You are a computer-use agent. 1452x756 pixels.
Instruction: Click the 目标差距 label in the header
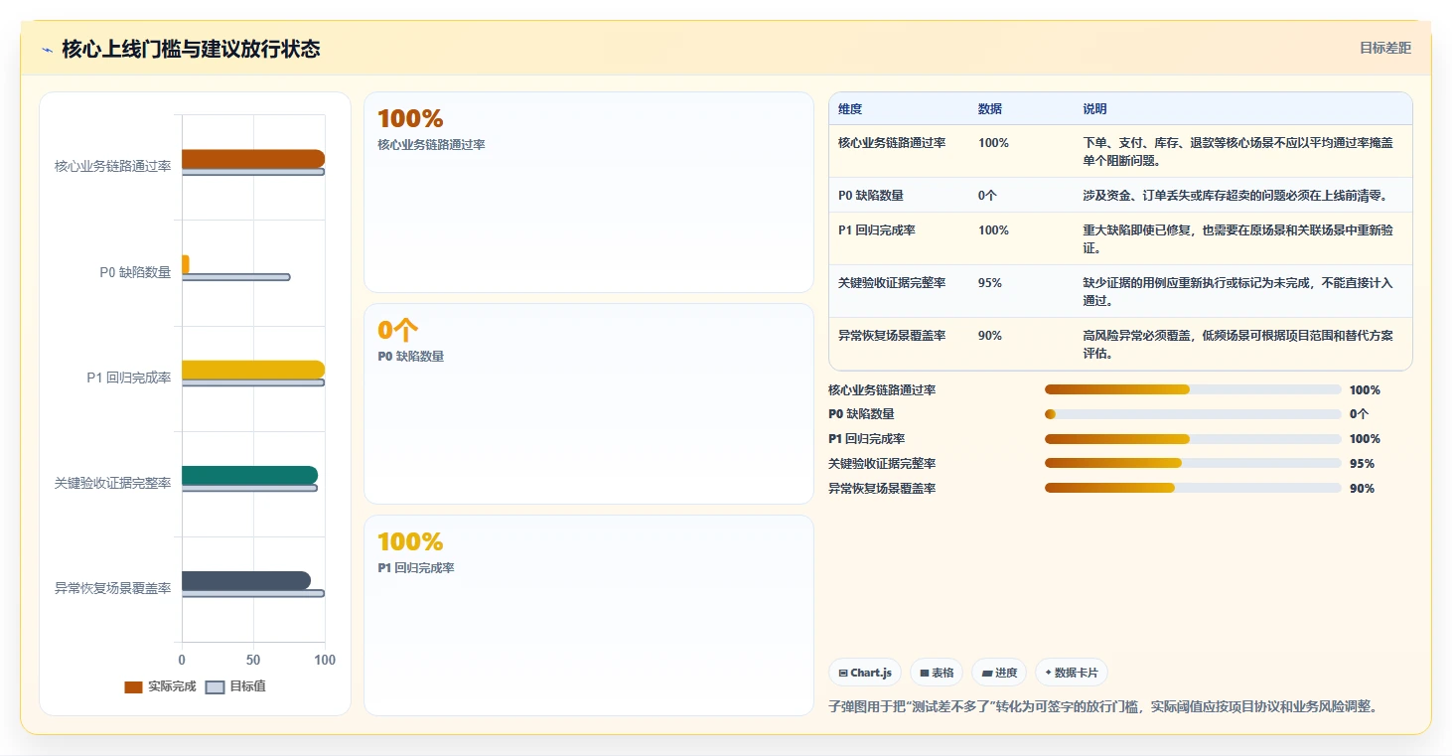pos(1384,48)
